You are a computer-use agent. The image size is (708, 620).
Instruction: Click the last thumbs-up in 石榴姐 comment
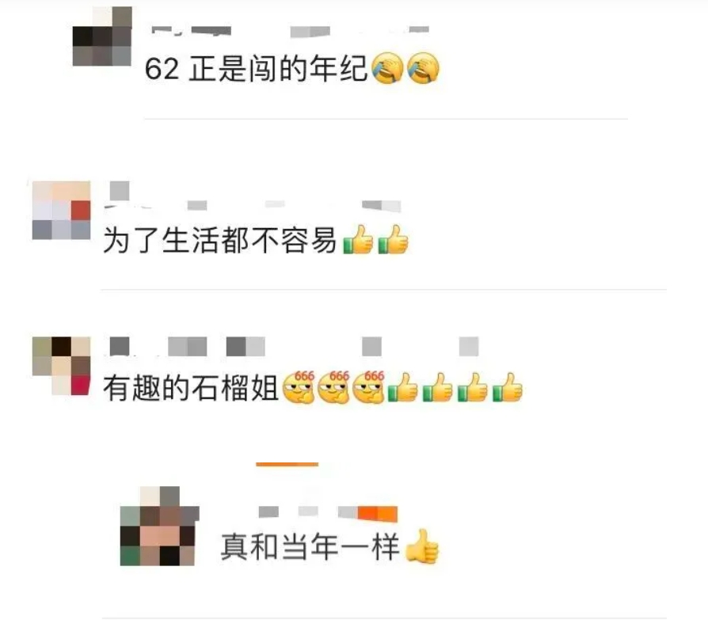[x=508, y=387]
